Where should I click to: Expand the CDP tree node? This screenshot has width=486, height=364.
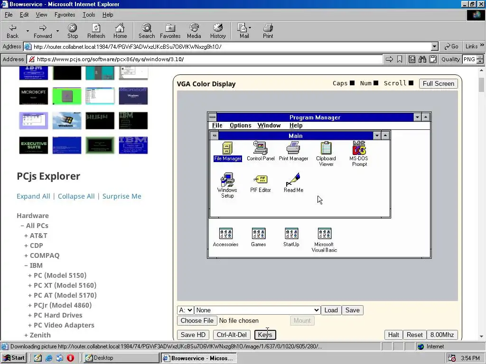26,246
